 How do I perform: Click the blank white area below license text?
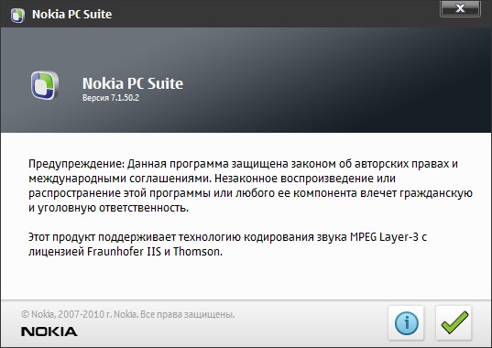(x=245, y=279)
